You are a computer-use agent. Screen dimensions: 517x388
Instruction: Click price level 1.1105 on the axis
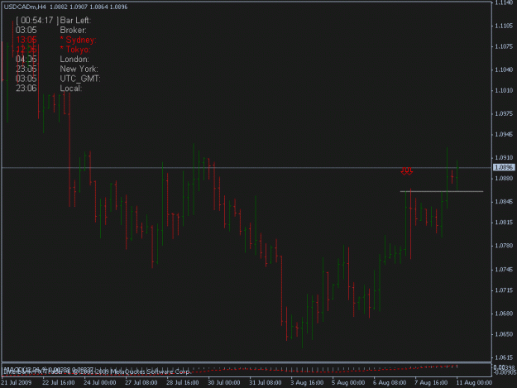[504, 26]
